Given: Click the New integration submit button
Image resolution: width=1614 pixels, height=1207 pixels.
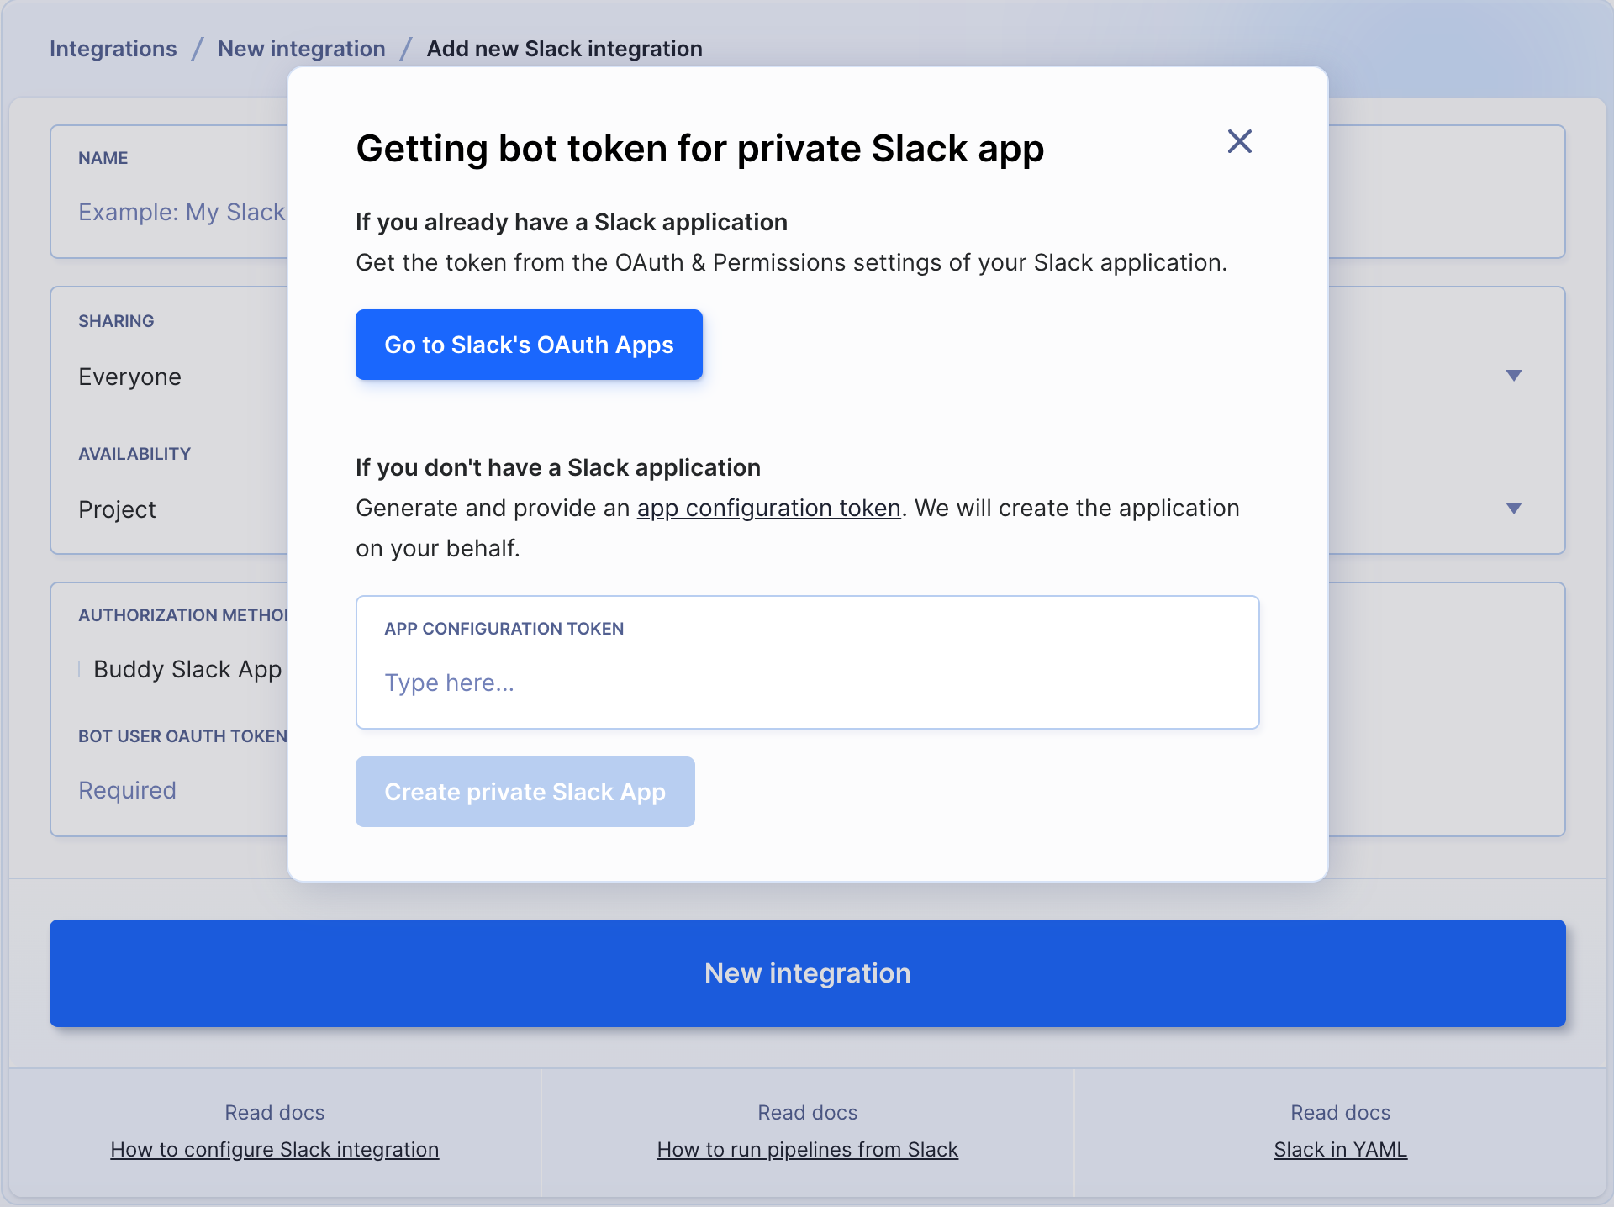Looking at the screenshot, I should click(x=808, y=972).
